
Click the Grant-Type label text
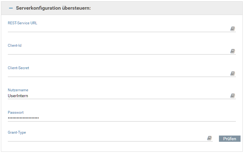click(x=17, y=132)
